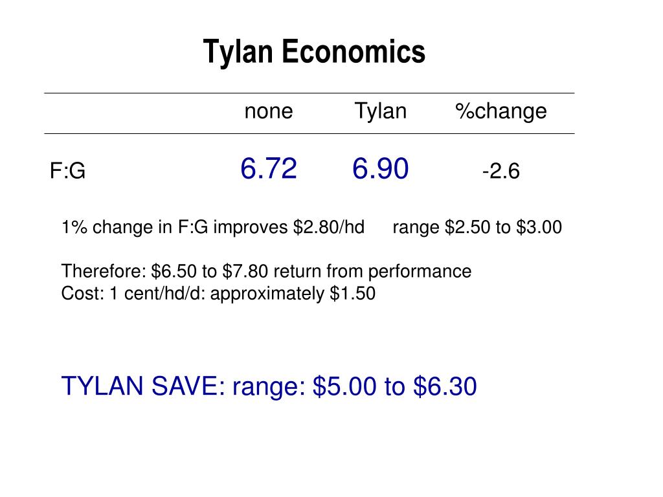Screen dimensions: 663x497
Task: Click the rule line beneath the column headers
Action: pyautogui.click(x=309, y=133)
